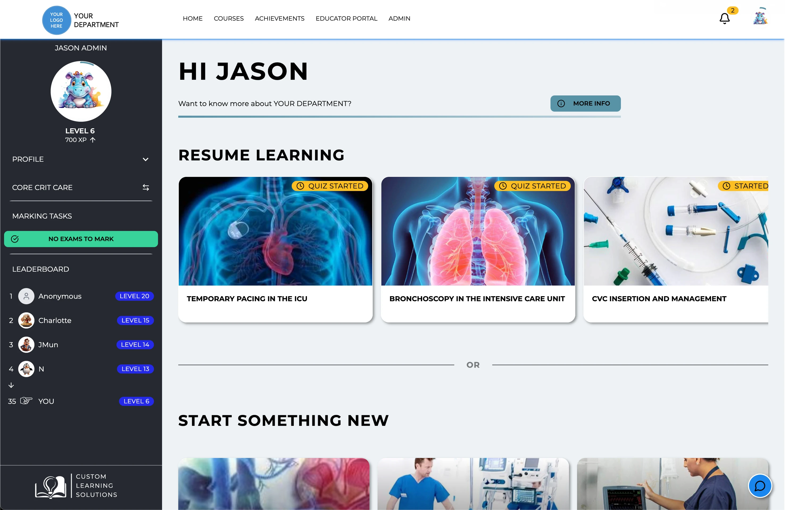Go to the ACHIEVEMENTS page

coord(280,18)
